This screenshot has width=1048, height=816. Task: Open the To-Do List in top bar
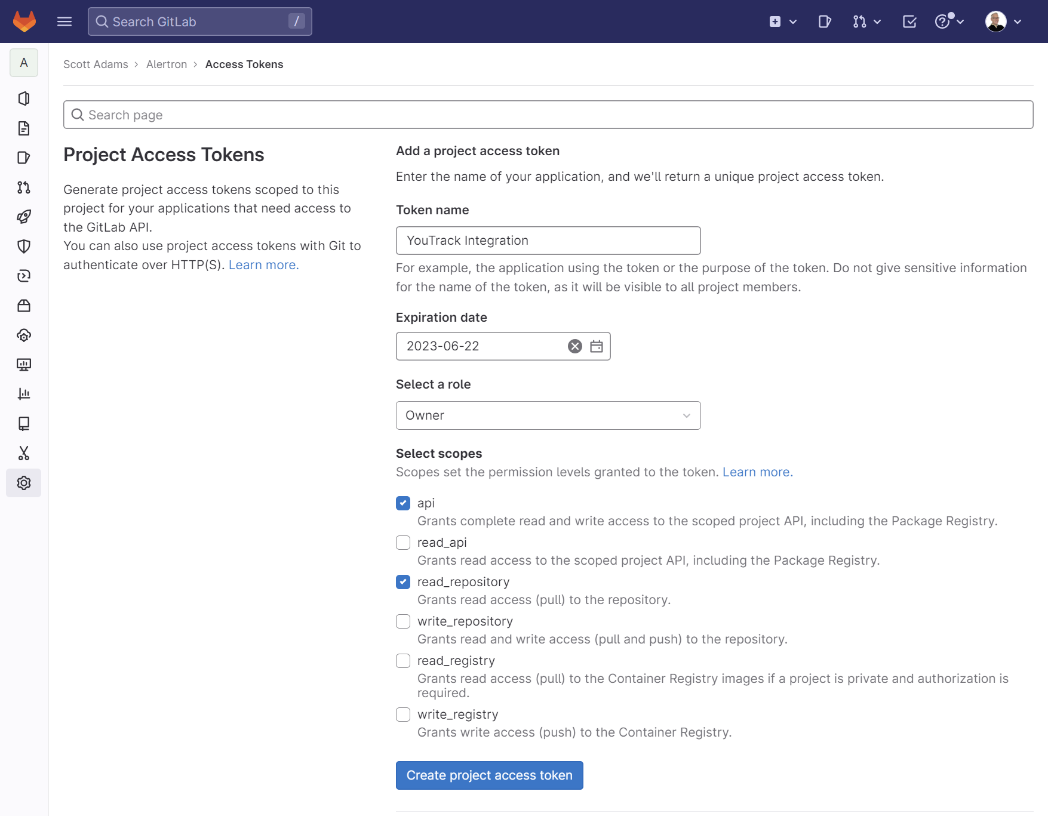coord(909,21)
